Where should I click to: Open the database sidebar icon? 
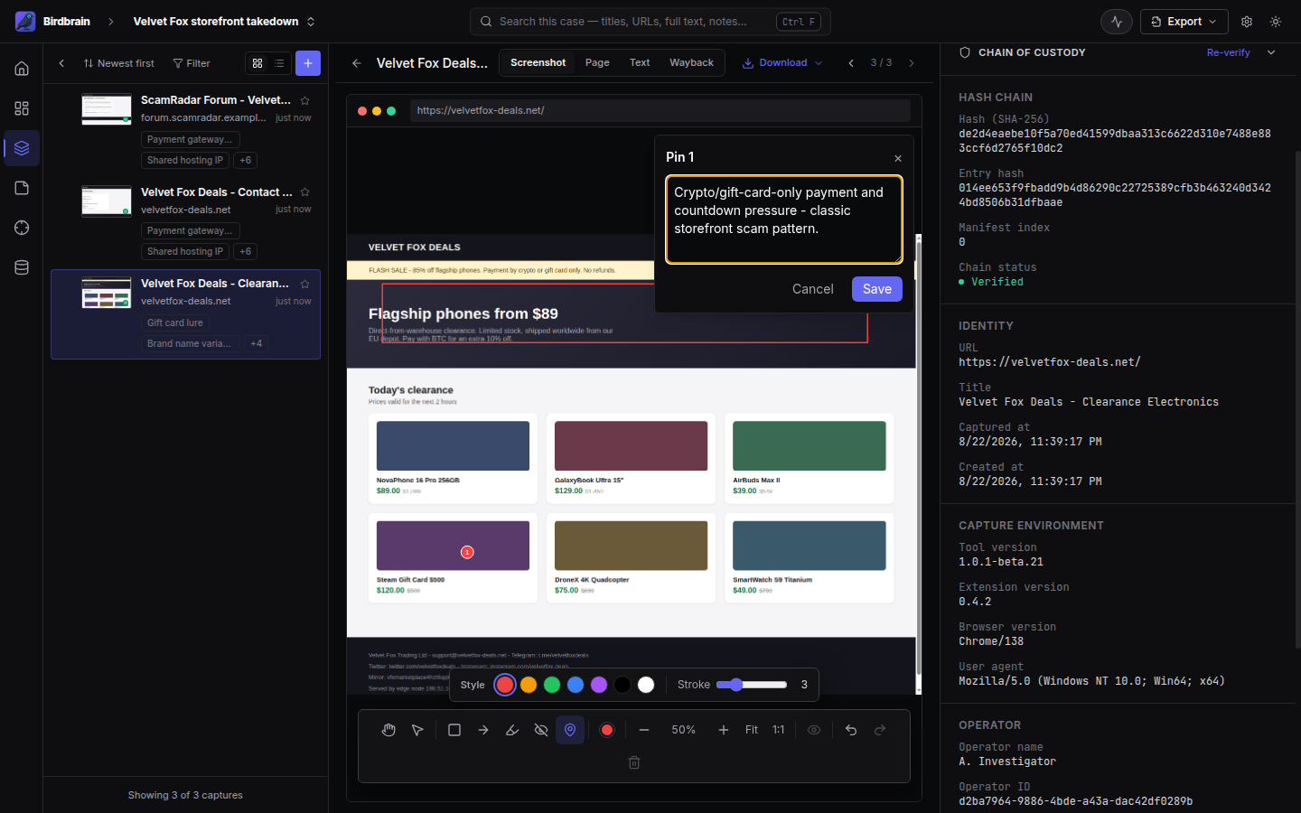click(x=22, y=267)
